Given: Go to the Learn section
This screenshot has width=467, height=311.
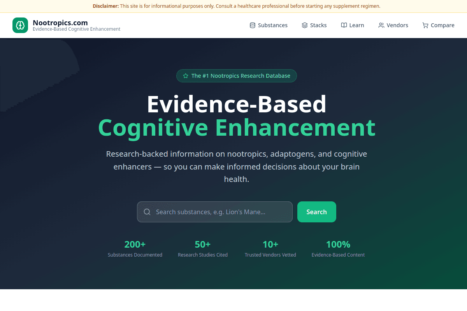Looking at the screenshot, I should pos(353,25).
